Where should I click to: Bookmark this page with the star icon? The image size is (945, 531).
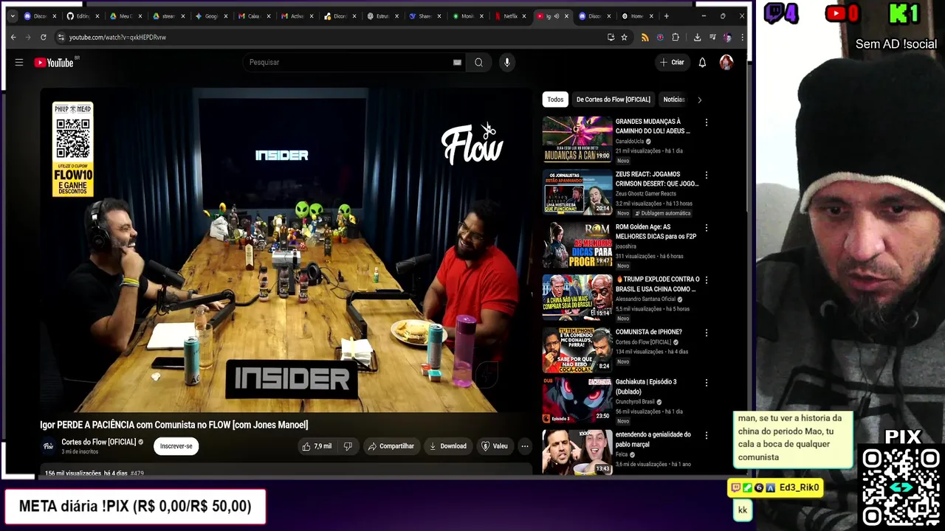click(624, 37)
